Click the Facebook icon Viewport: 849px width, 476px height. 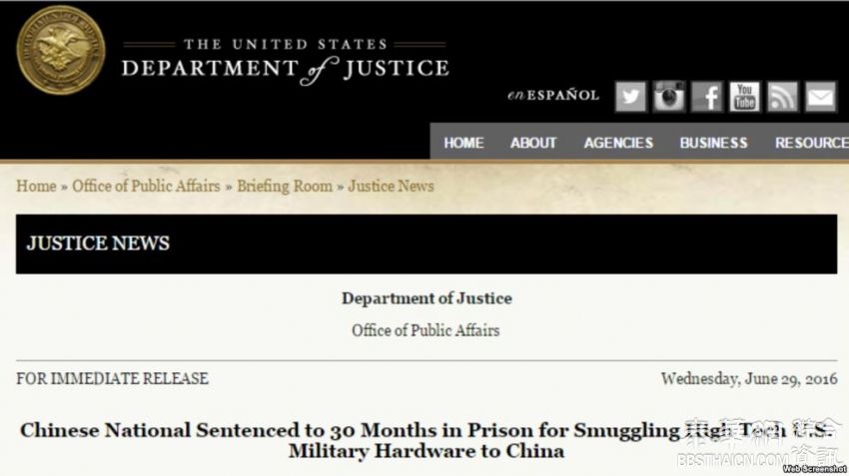pos(707,96)
